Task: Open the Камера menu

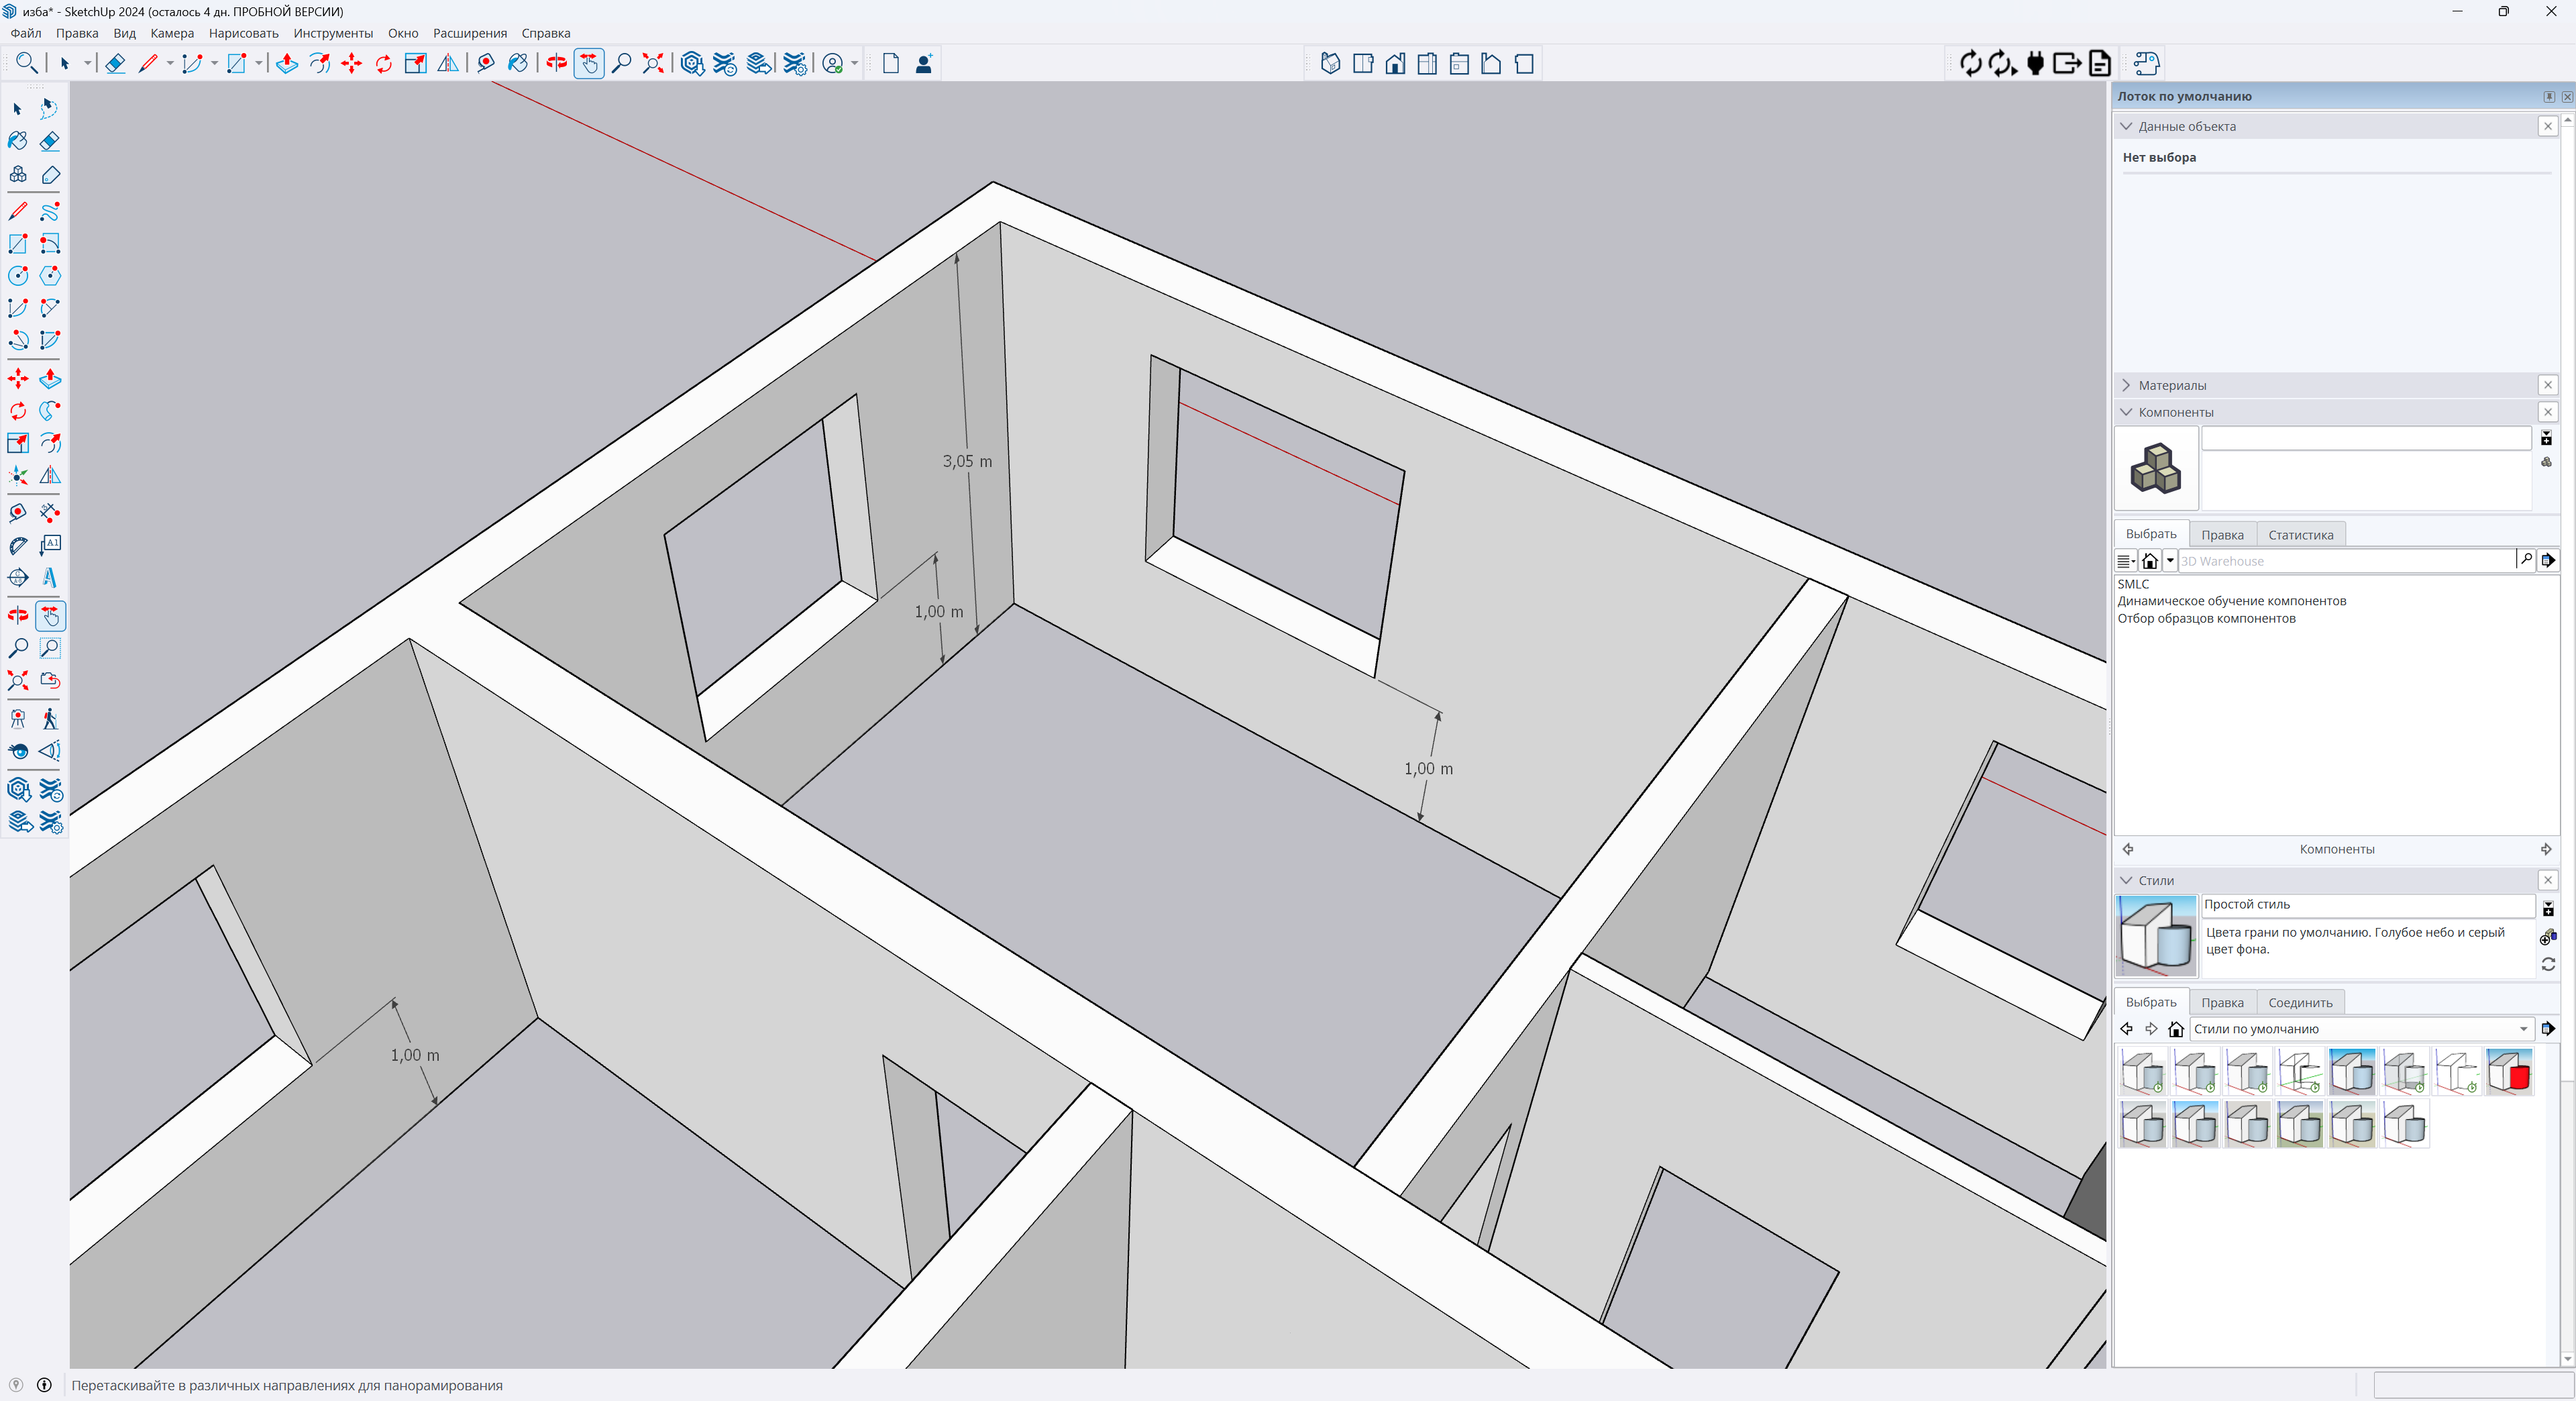Action: 172,33
